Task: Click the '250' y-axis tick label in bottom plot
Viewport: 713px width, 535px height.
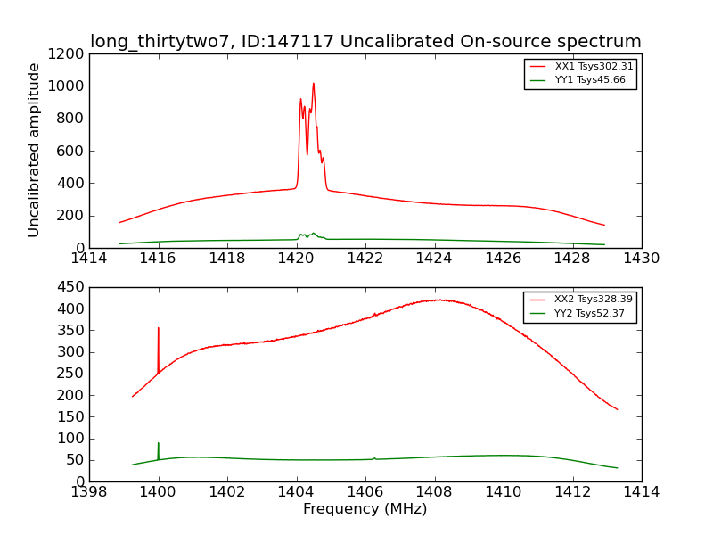Action: coord(70,374)
